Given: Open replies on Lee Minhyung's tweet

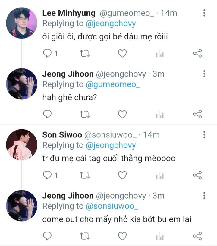Looking at the screenshot, I should pos(48,54).
